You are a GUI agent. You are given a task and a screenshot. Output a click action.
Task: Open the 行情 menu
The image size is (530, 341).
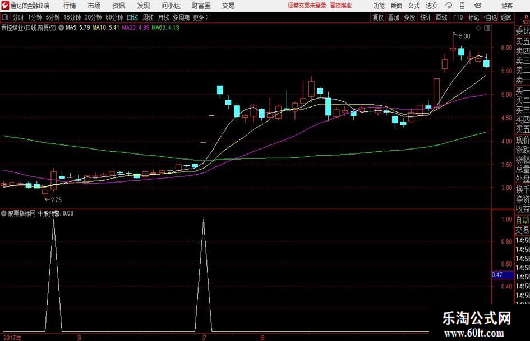[x=70, y=6]
